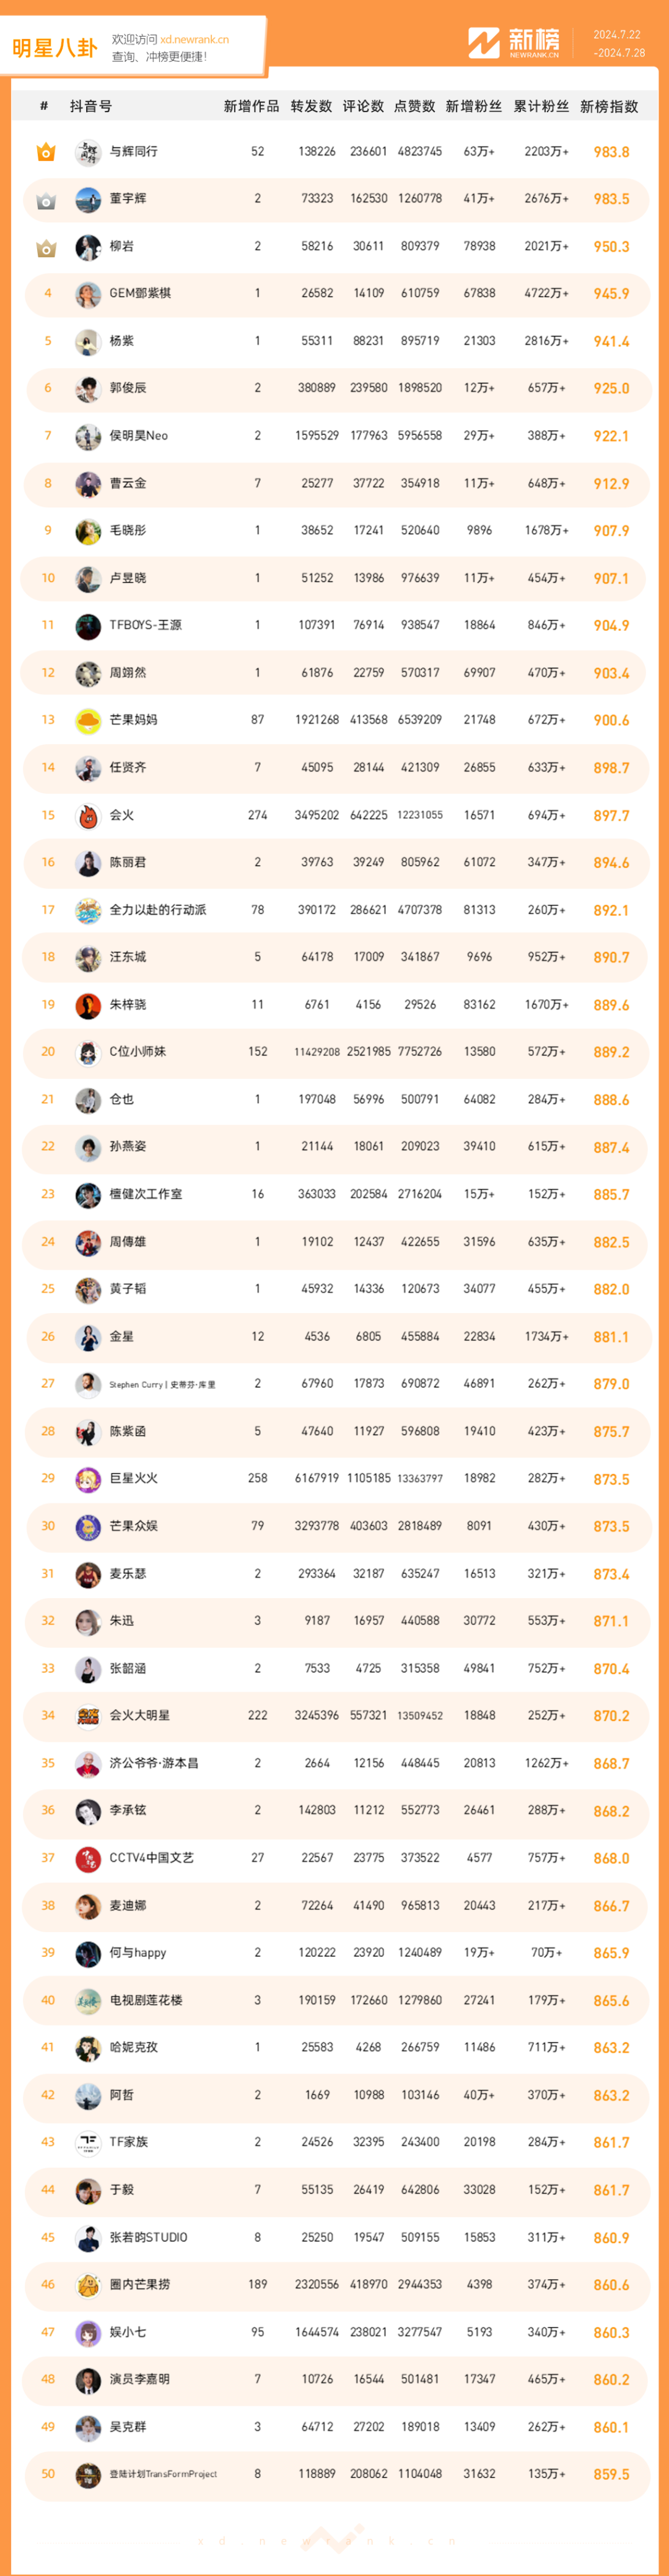Click TF家族's white logo avatar

(88, 2143)
